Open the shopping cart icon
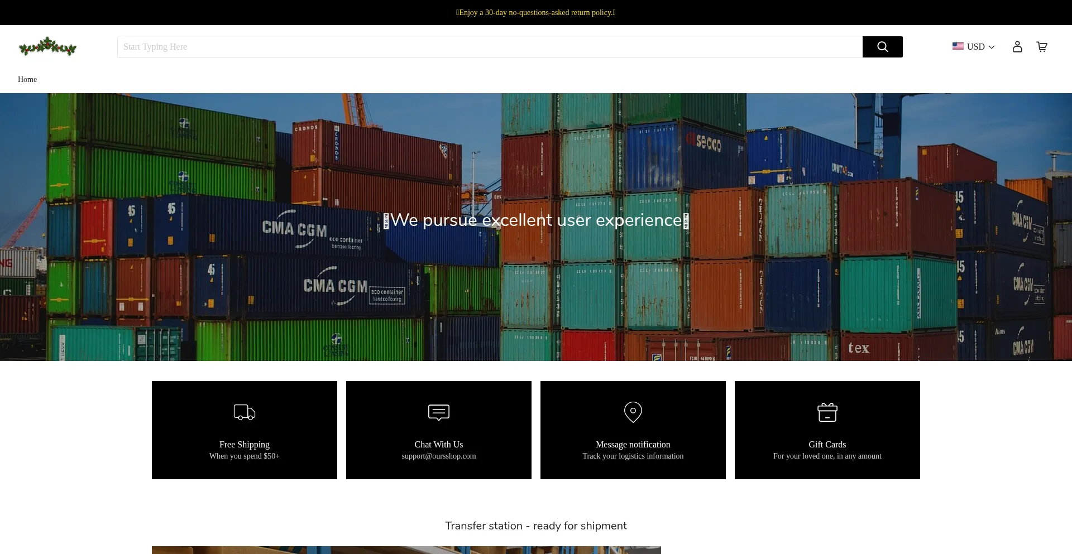 tap(1042, 47)
